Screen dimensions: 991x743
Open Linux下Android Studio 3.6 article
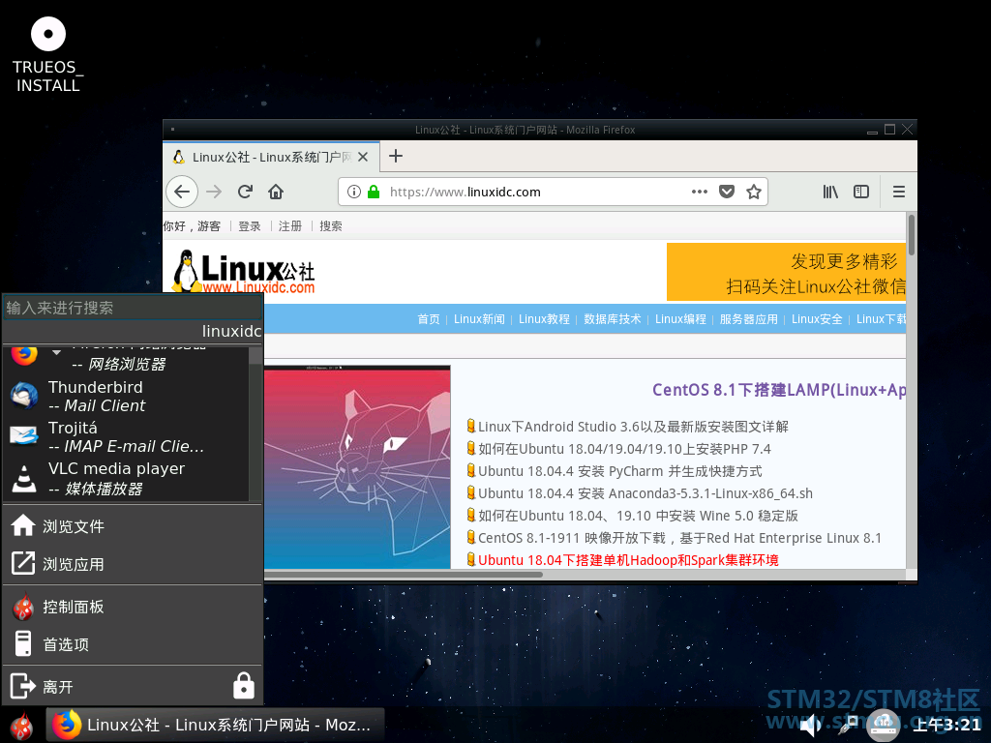[633, 427]
